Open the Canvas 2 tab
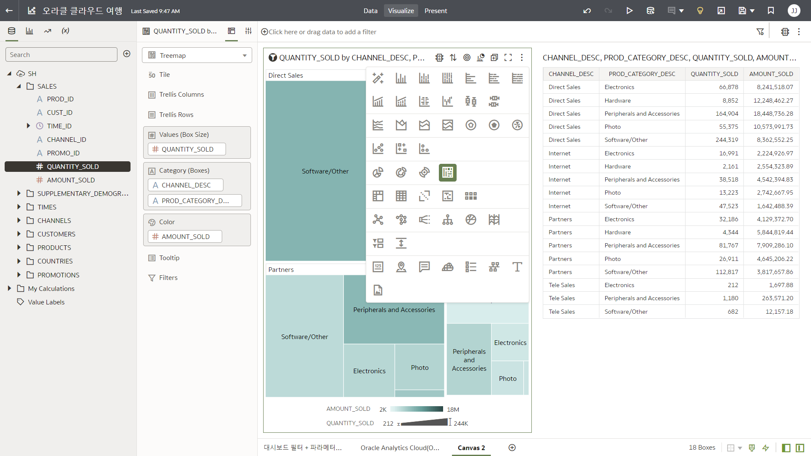Screen dimensions: 811x456 pos(471,448)
